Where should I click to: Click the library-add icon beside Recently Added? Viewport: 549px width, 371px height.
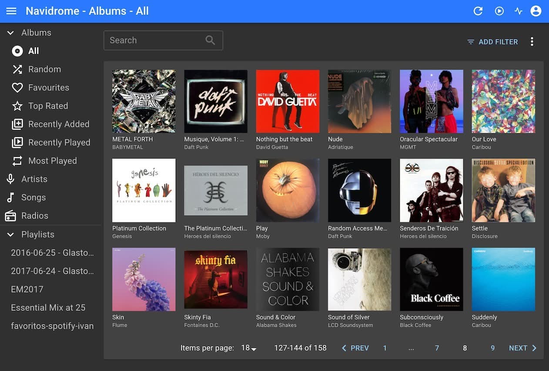coord(17,124)
